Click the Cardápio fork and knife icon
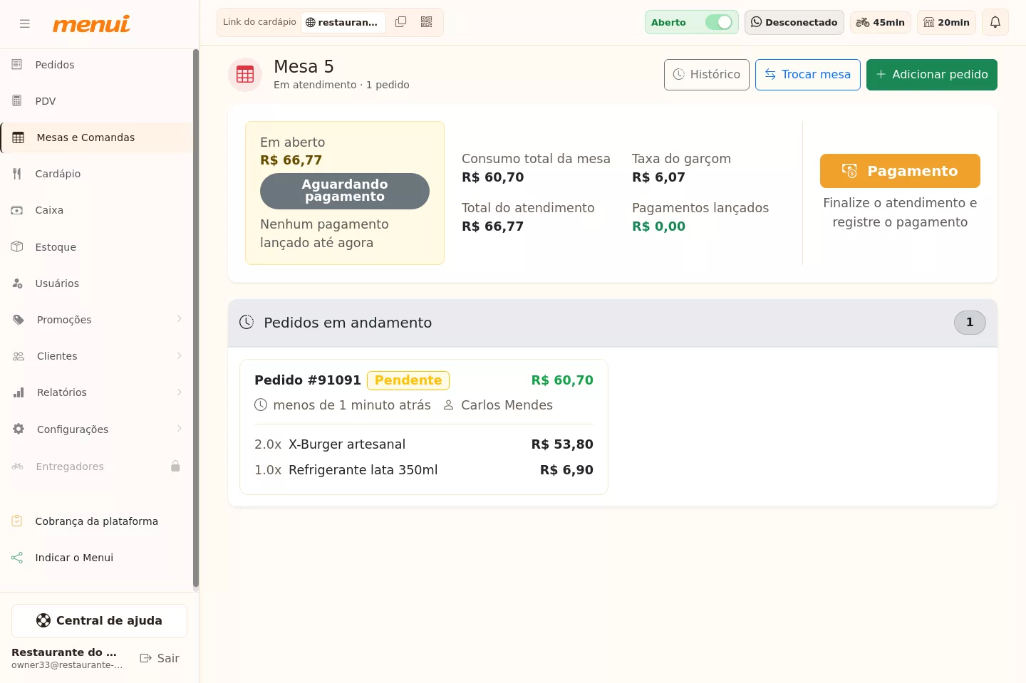This screenshot has width=1026, height=683. coord(17,174)
